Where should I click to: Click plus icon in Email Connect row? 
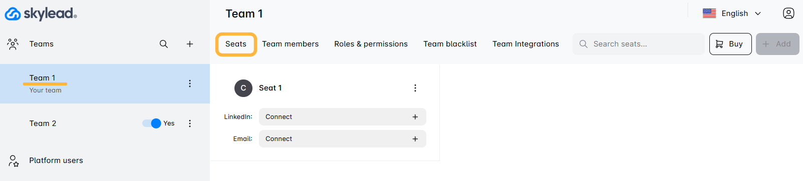pyautogui.click(x=415, y=139)
